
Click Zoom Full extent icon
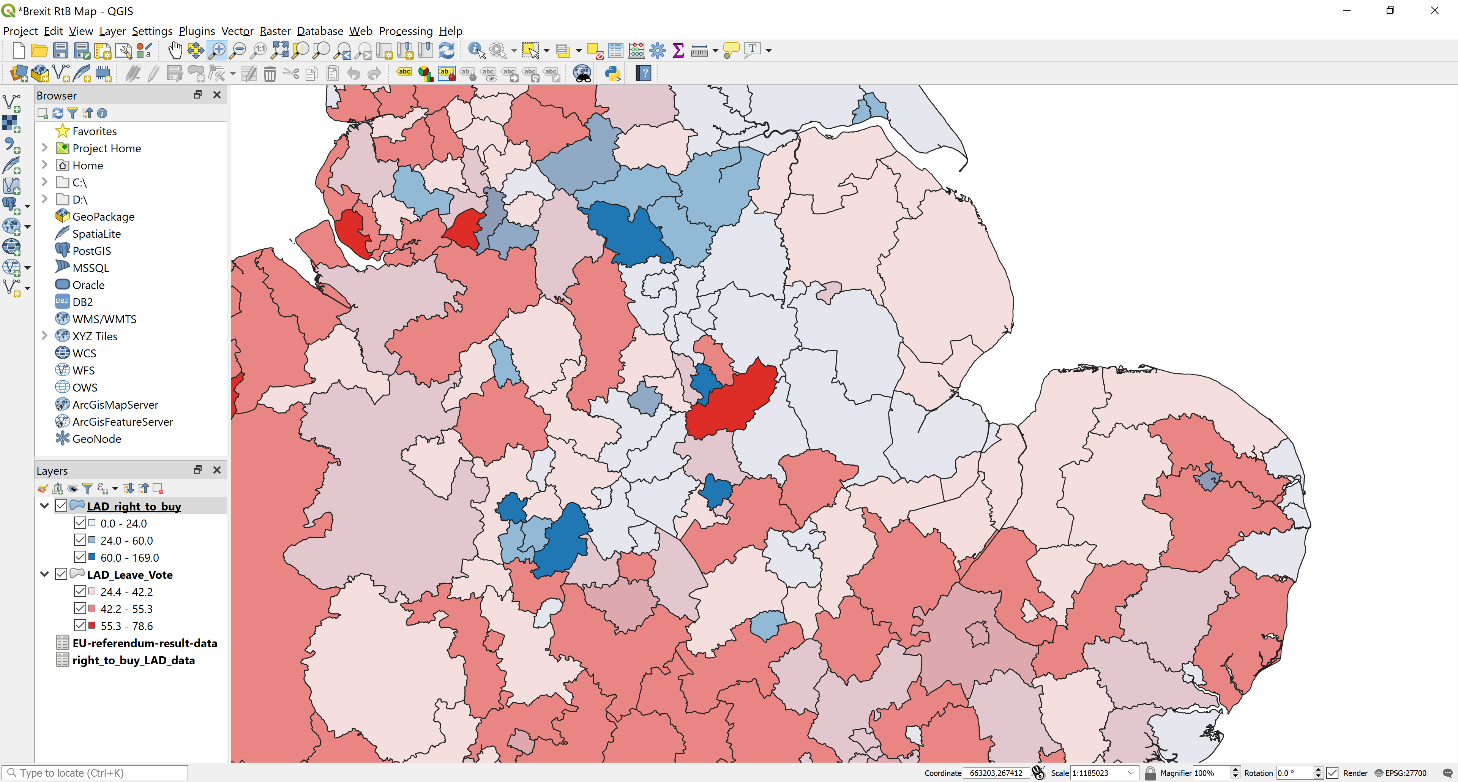pos(279,51)
